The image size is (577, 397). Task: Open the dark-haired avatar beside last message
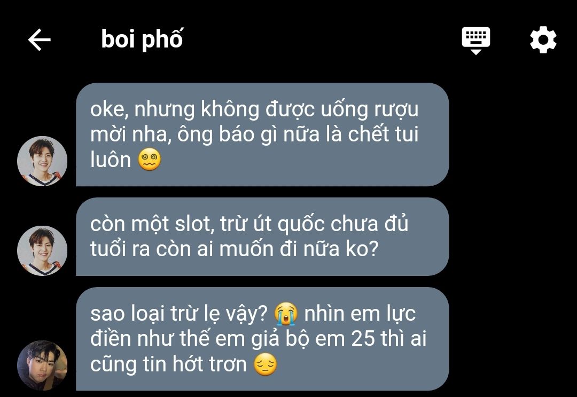coord(42,366)
